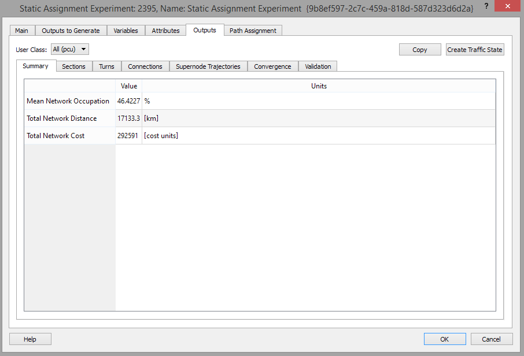Select the Connections sub-tab

click(x=145, y=66)
